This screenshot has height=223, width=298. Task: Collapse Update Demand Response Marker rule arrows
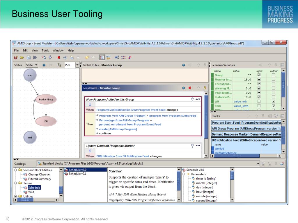point(198,146)
